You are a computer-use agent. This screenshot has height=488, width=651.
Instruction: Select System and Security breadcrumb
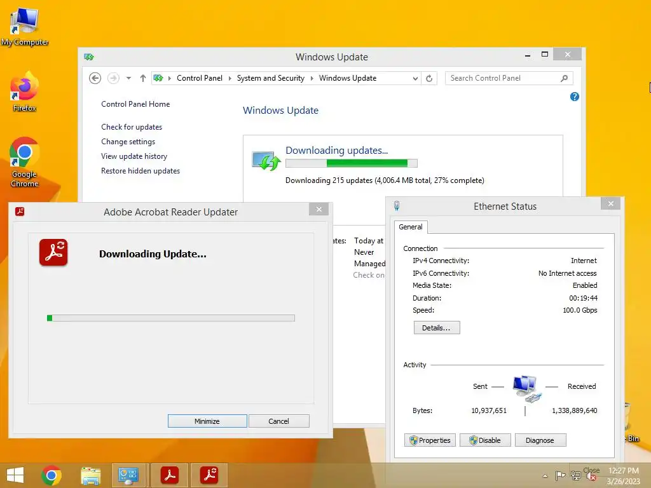(x=270, y=78)
